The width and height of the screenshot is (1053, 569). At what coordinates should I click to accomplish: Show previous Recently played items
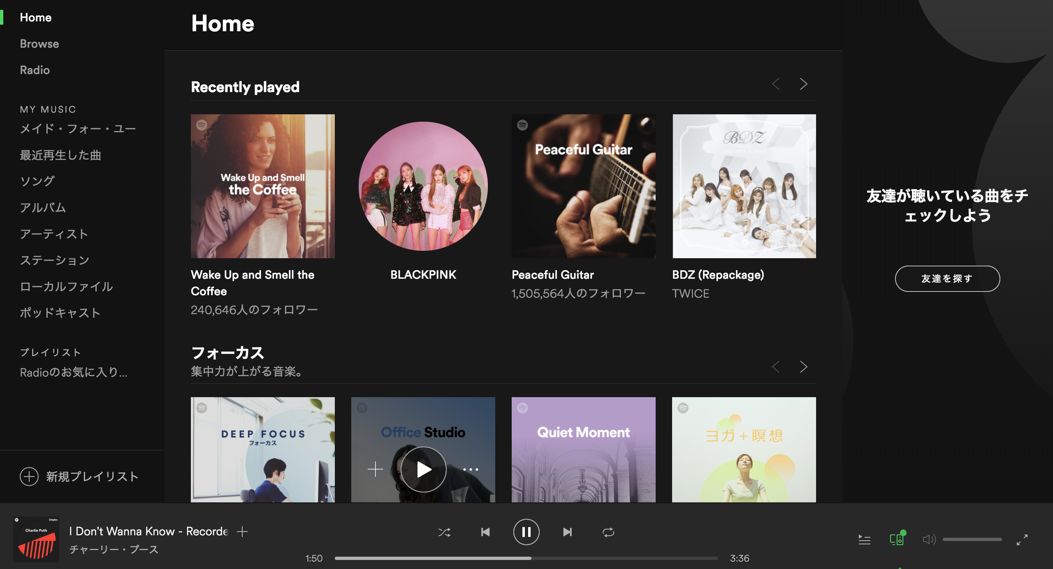click(x=776, y=84)
